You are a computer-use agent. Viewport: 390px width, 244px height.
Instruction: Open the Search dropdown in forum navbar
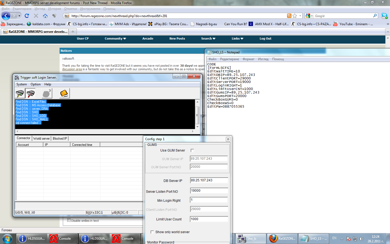(x=208, y=38)
